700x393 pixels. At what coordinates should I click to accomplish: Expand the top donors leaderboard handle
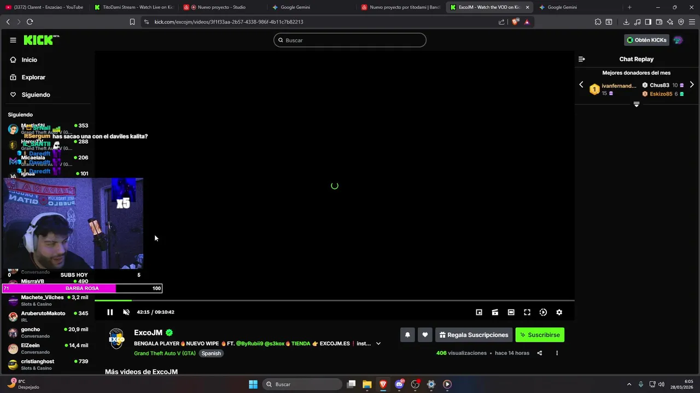637,104
